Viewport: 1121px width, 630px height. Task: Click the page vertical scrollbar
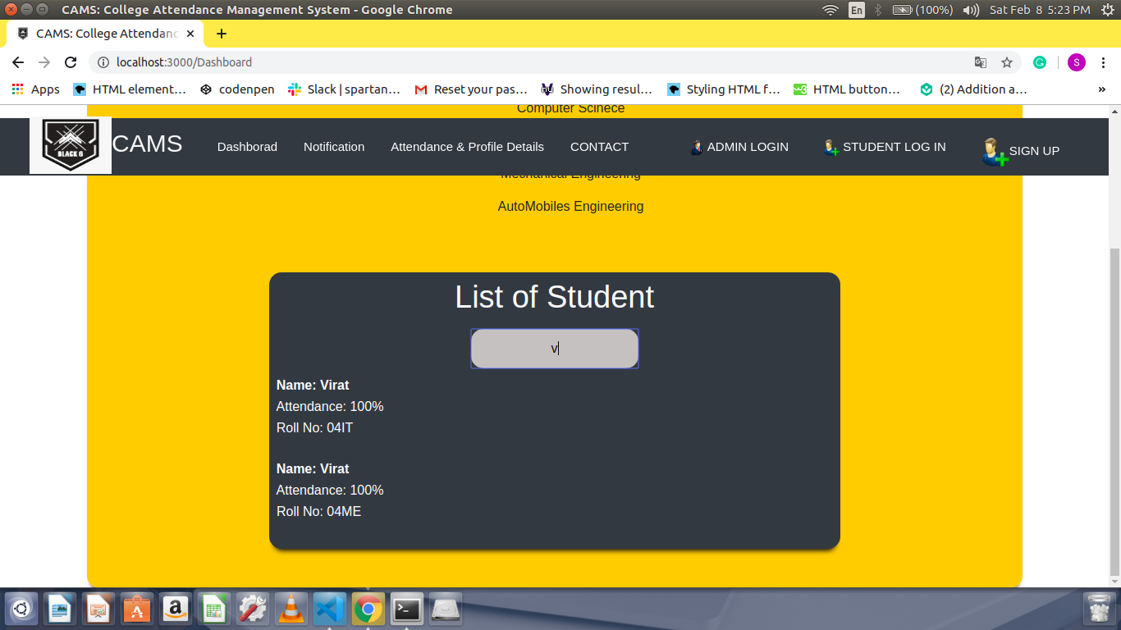pos(1114,410)
